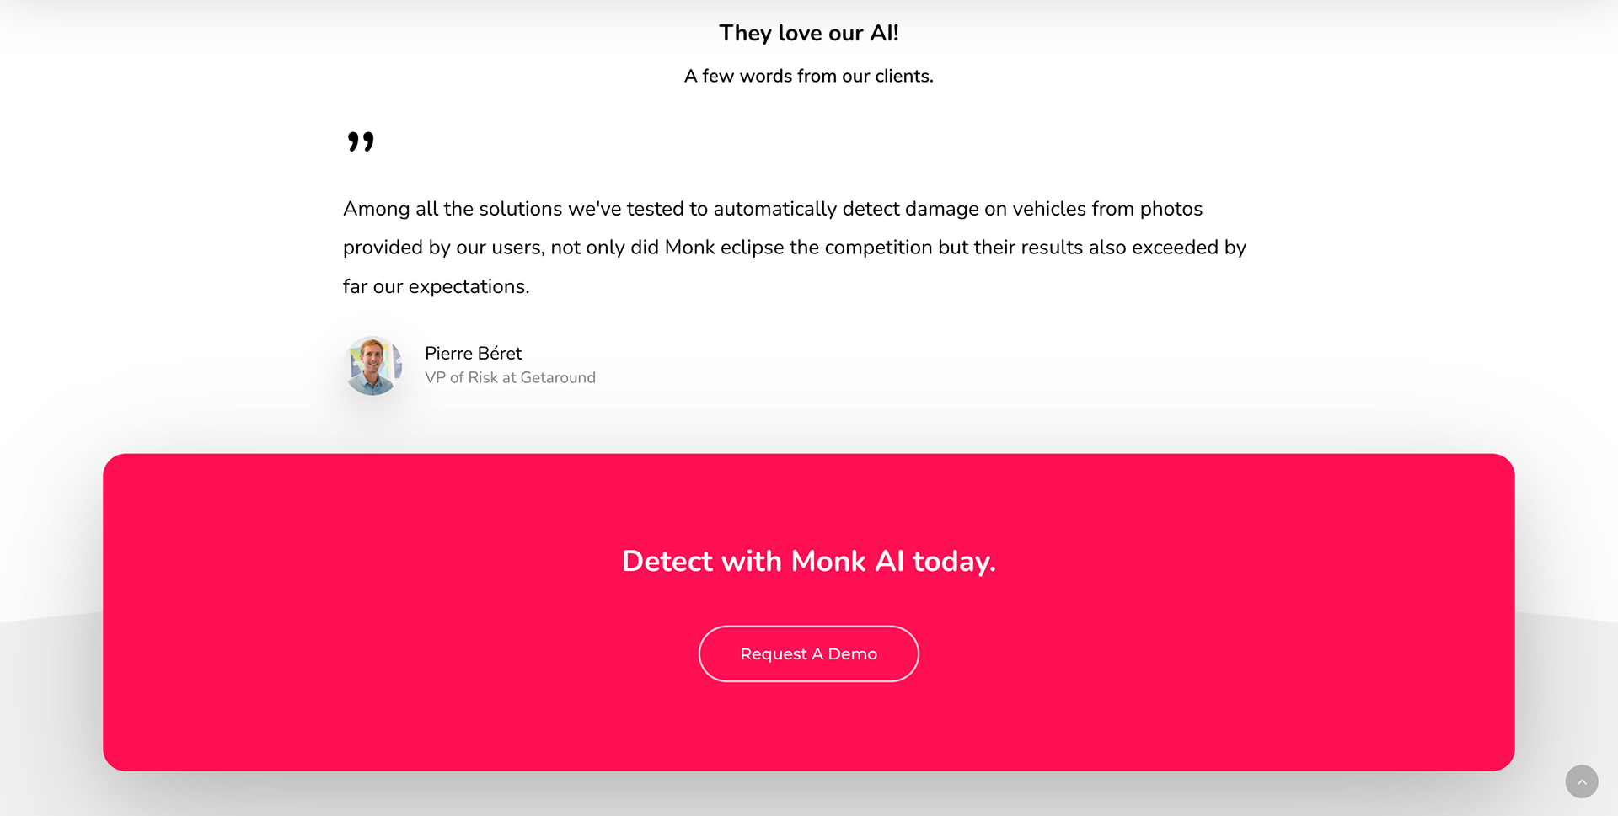Click the black quotation mark icon

361,141
